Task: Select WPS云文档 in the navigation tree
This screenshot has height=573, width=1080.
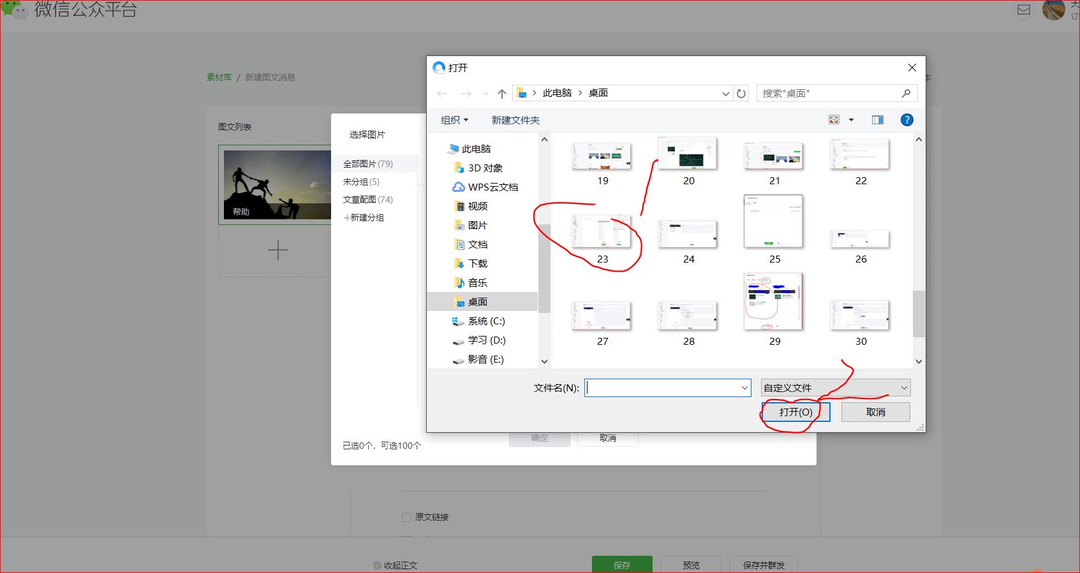Action: 485,187
